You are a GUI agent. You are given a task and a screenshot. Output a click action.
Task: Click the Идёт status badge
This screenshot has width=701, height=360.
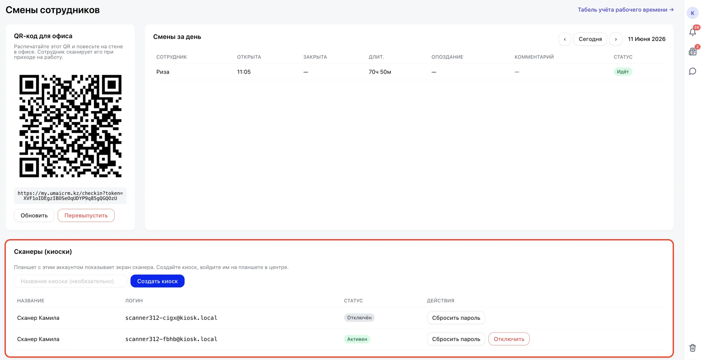tap(623, 72)
